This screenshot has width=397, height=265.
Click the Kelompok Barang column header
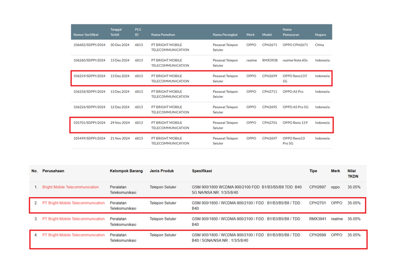128,171
